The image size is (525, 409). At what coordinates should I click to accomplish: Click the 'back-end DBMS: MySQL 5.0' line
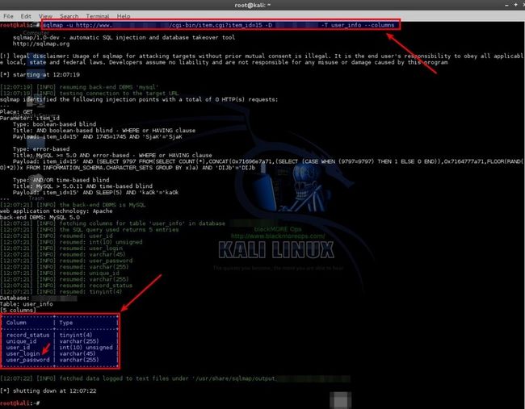tap(40, 217)
